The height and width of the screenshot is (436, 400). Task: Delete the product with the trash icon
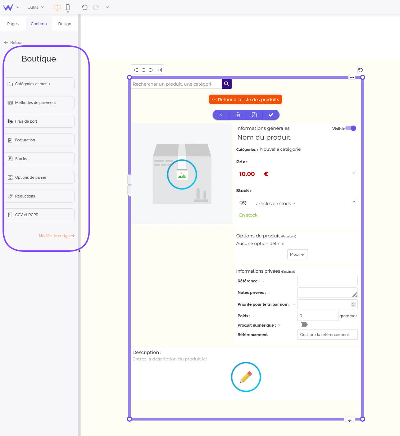click(x=237, y=115)
